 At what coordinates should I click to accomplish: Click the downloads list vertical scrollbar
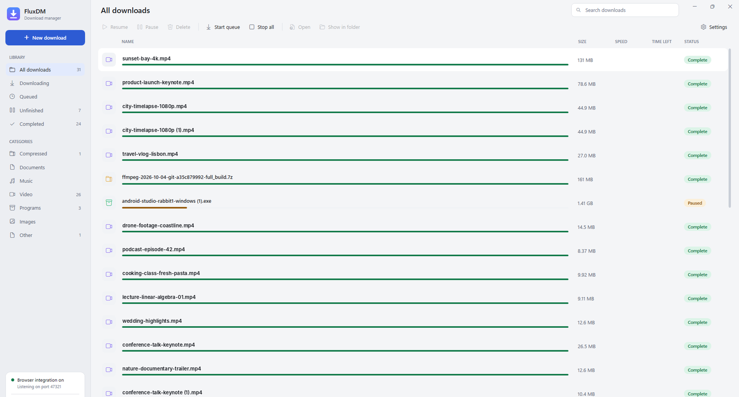coord(730,128)
